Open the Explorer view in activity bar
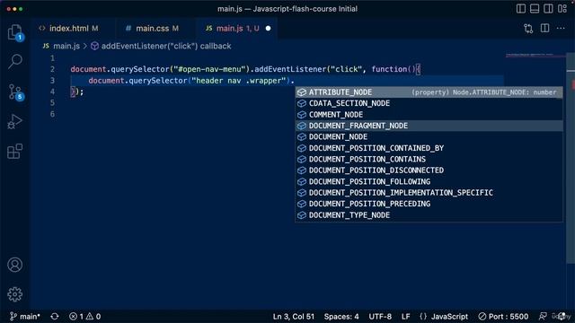 (x=15, y=32)
